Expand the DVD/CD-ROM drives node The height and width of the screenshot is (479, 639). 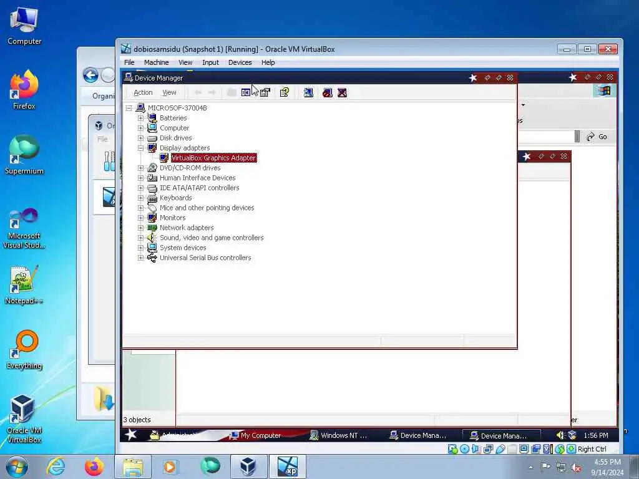point(140,168)
